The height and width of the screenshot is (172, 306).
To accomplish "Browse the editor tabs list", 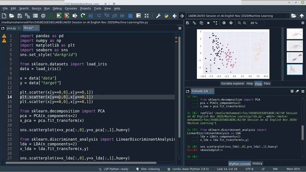I will click(x=3, y=28).
